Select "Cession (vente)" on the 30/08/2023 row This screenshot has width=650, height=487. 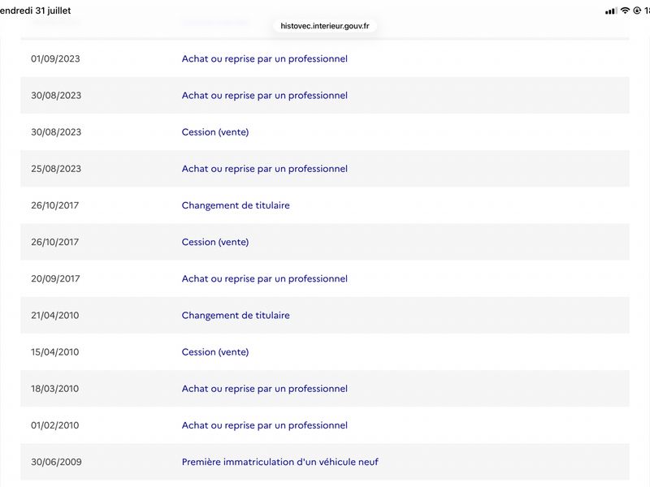pyautogui.click(x=215, y=132)
